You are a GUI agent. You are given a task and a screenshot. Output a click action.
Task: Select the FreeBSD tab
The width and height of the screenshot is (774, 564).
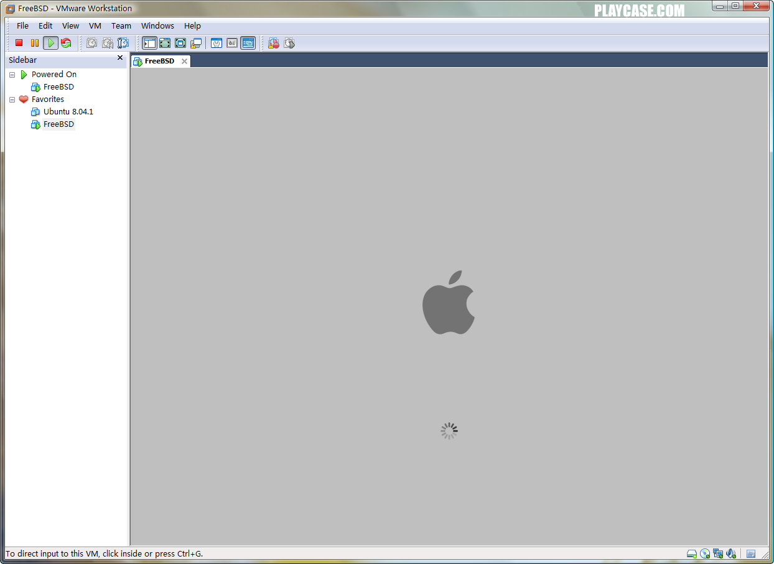159,61
